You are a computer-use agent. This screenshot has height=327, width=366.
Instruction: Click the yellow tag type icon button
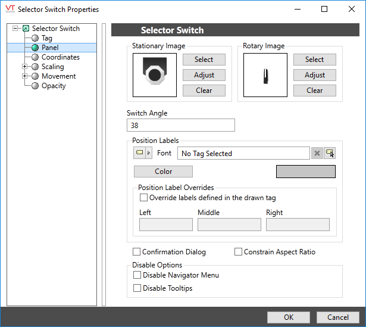(x=139, y=153)
